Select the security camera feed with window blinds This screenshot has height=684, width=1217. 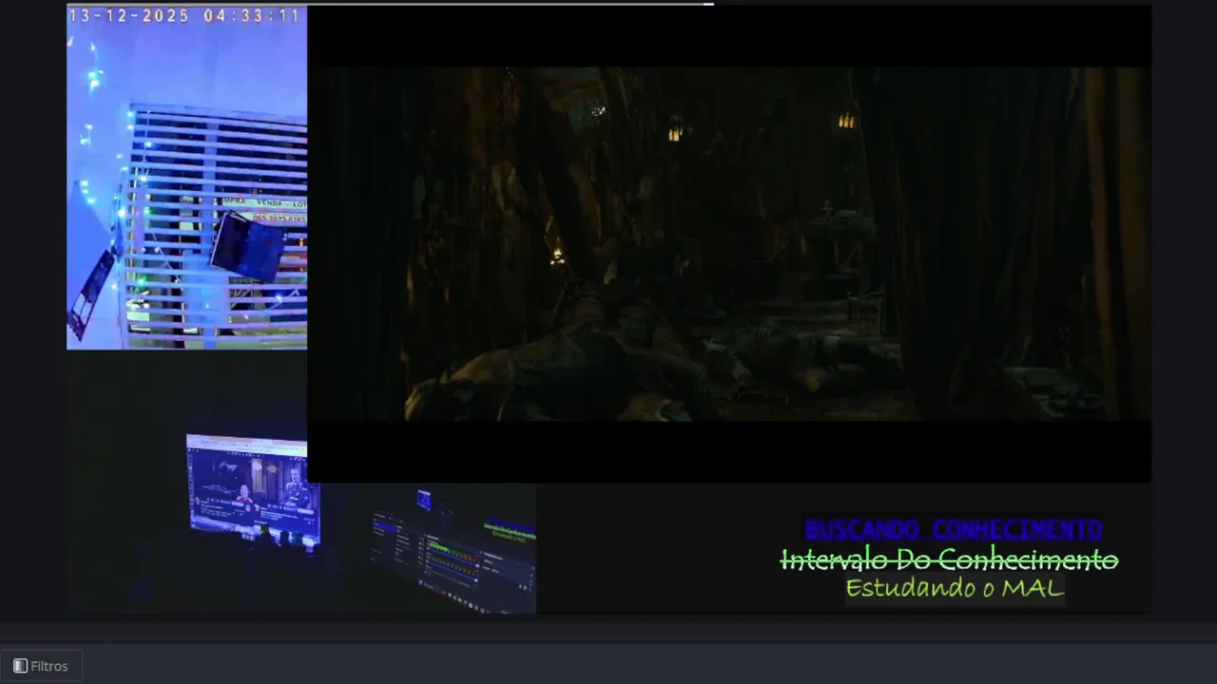pyautogui.click(x=186, y=178)
